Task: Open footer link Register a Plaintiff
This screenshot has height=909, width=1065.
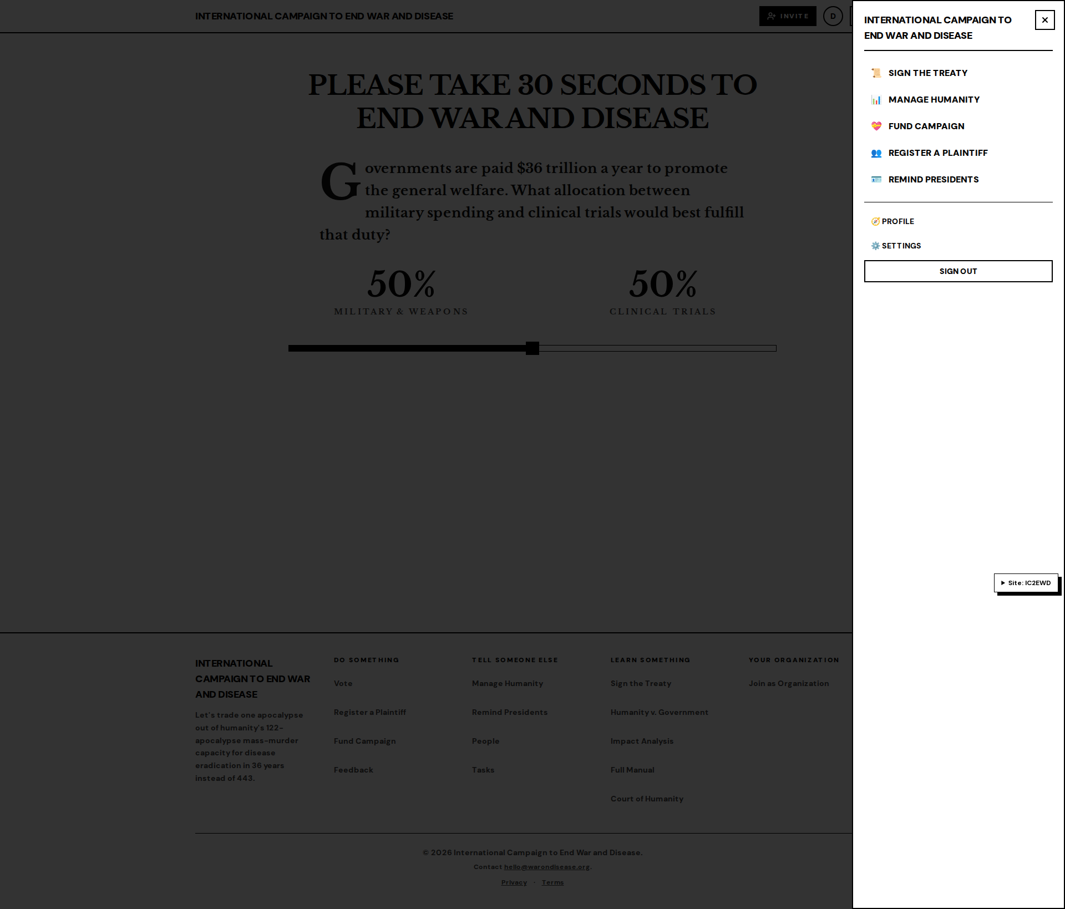Action: 370,713
